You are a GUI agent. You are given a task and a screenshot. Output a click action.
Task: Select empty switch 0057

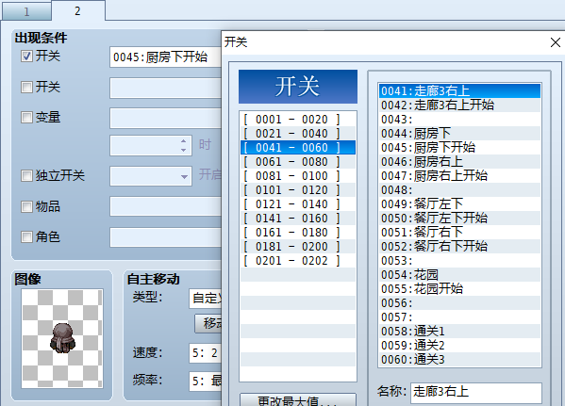pos(459,317)
